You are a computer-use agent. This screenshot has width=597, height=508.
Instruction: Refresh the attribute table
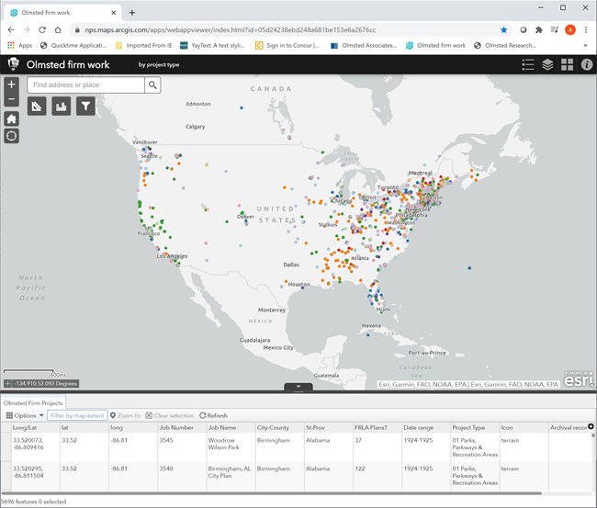pyautogui.click(x=214, y=415)
